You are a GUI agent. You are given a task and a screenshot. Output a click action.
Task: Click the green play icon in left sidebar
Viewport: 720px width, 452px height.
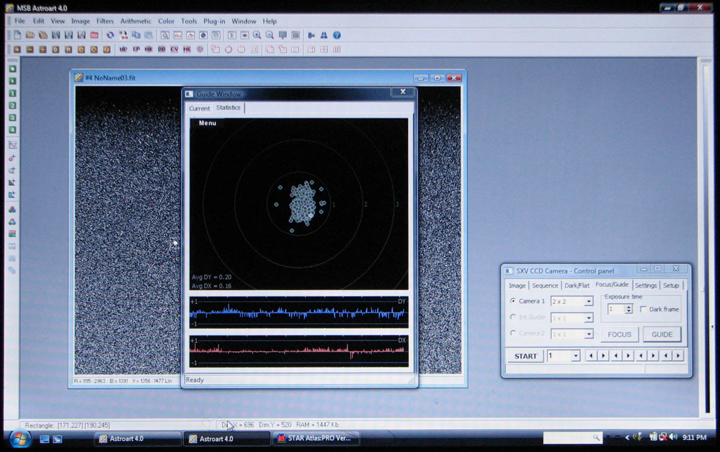[x=12, y=81]
